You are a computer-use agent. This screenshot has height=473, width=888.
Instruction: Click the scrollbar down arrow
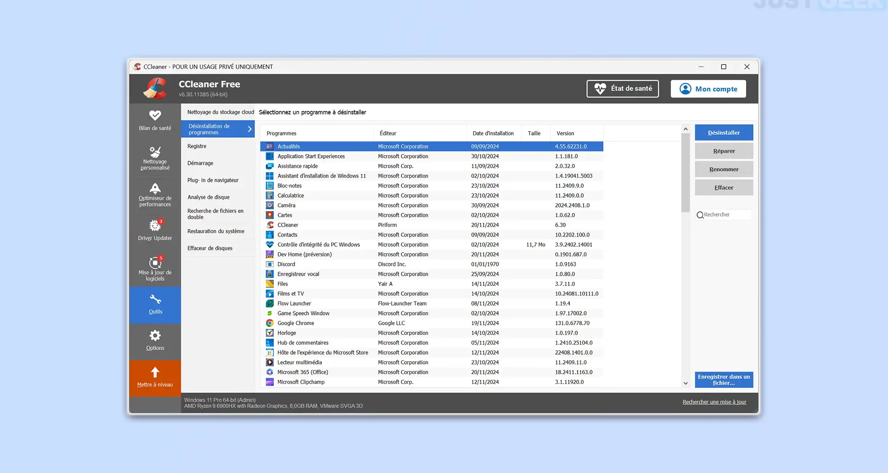(685, 383)
